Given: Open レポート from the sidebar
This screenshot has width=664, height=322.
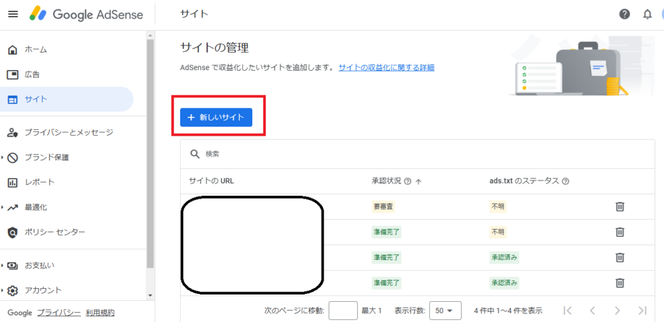Looking at the screenshot, I should (x=39, y=182).
